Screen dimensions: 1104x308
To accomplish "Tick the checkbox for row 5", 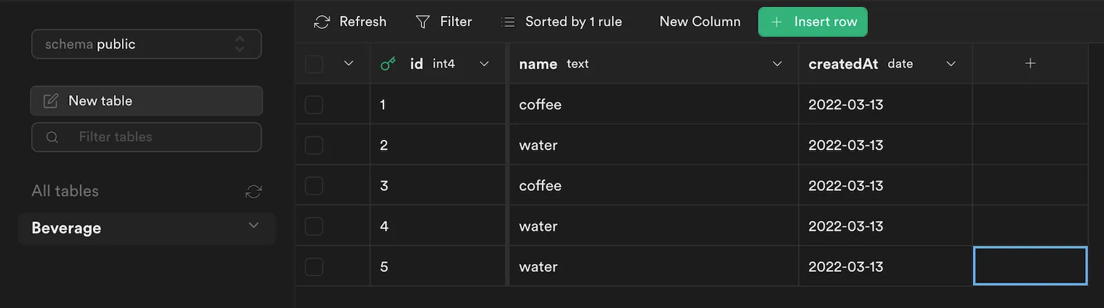I will pos(314,267).
